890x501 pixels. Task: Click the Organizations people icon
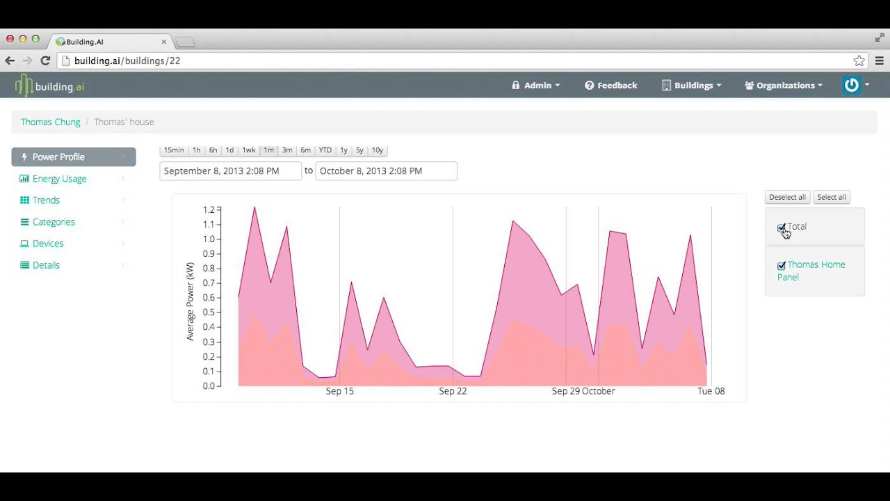tap(749, 86)
